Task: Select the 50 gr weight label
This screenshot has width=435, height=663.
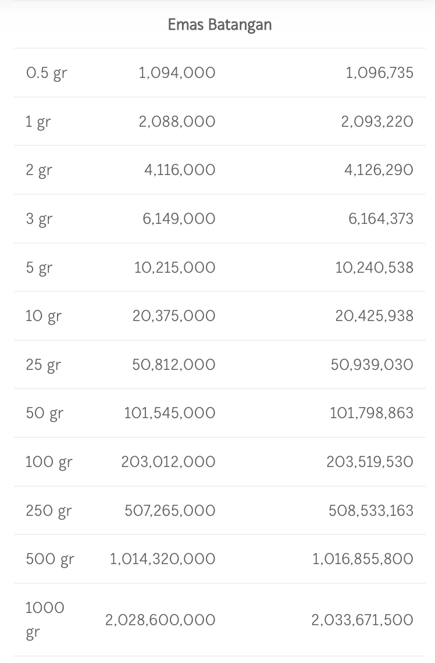Action: [x=44, y=414]
